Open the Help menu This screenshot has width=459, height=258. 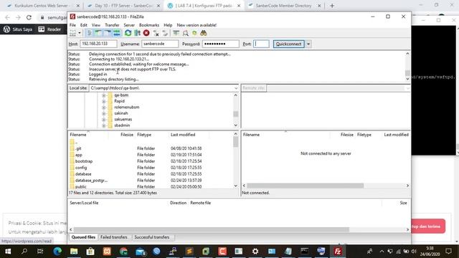(168, 25)
